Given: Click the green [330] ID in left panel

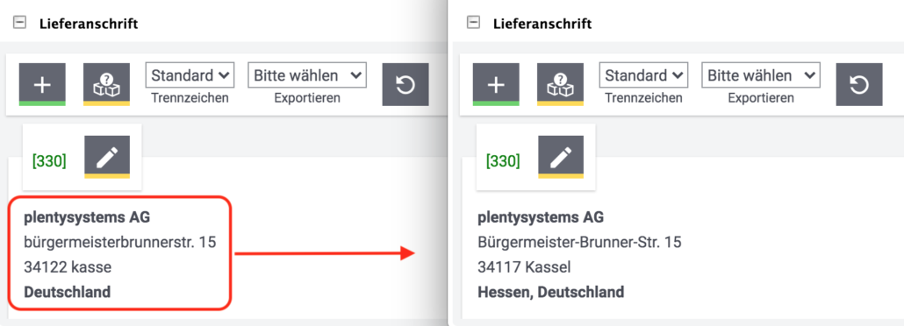Looking at the screenshot, I should point(49,161).
